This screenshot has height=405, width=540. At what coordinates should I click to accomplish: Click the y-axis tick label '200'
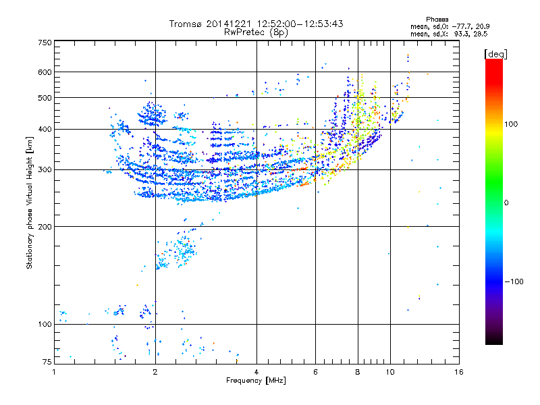click(x=45, y=227)
